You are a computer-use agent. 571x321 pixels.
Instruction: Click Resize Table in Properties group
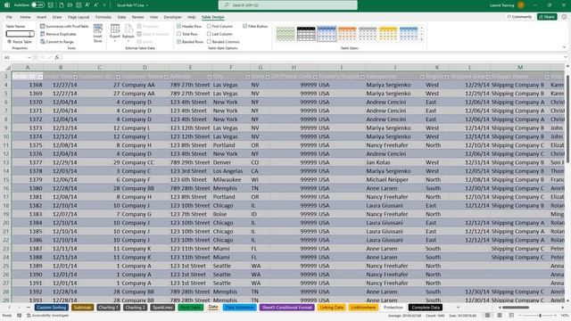coord(20,42)
